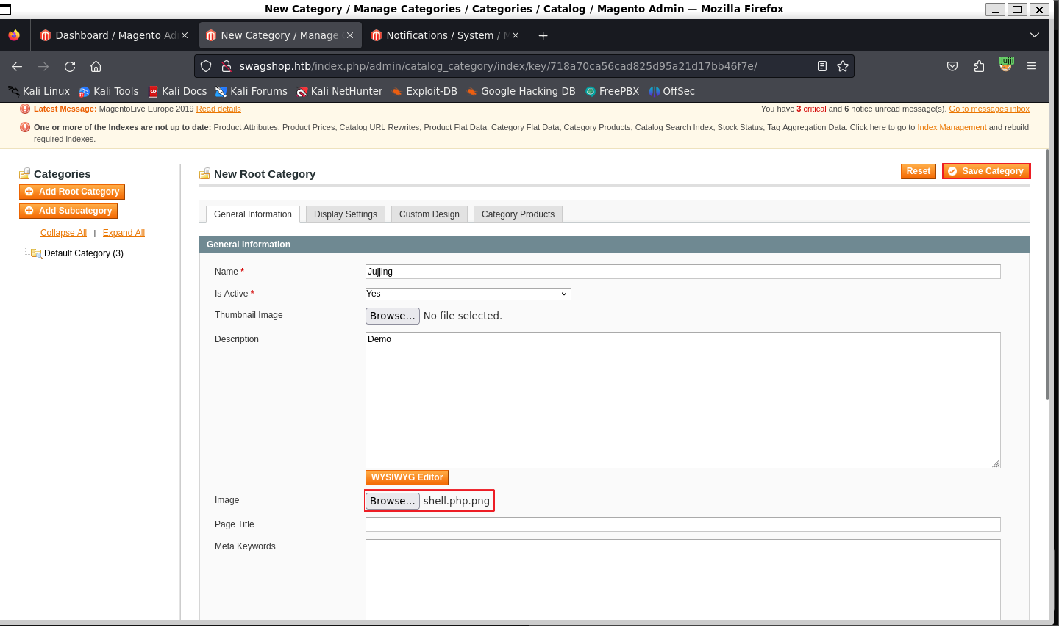
Task: Toggle reader view icon in the address bar
Action: tap(821, 66)
